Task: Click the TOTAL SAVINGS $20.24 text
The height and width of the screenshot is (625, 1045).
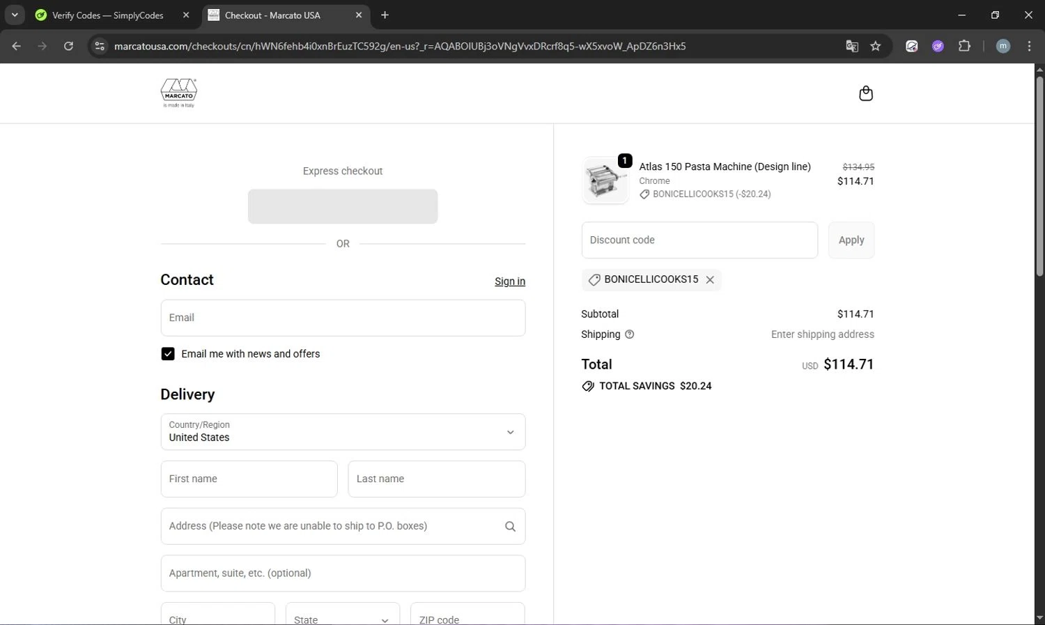Action: [x=656, y=386]
